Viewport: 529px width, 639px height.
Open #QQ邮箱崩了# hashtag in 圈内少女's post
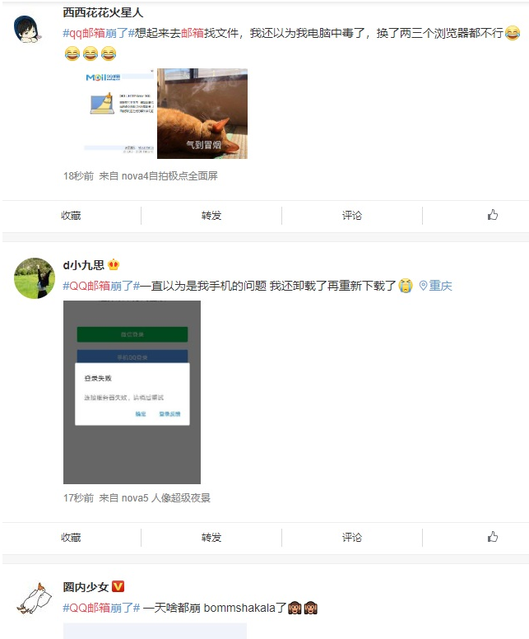(x=101, y=608)
